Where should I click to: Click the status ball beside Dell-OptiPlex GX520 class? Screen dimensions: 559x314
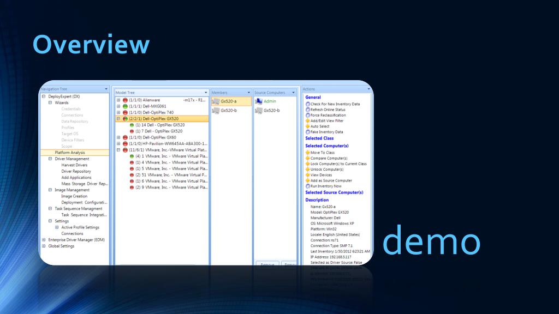(125, 118)
